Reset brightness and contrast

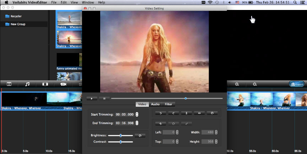pos(140,136)
